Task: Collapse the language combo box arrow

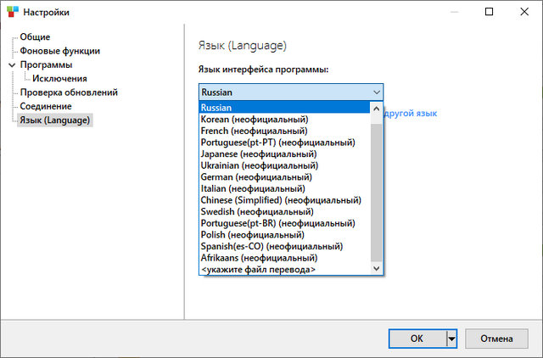Action: point(376,92)
